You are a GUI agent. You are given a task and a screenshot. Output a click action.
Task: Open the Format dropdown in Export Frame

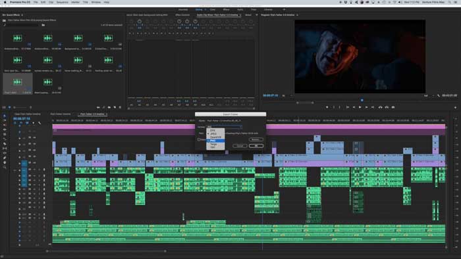click(x=224, y=127)
